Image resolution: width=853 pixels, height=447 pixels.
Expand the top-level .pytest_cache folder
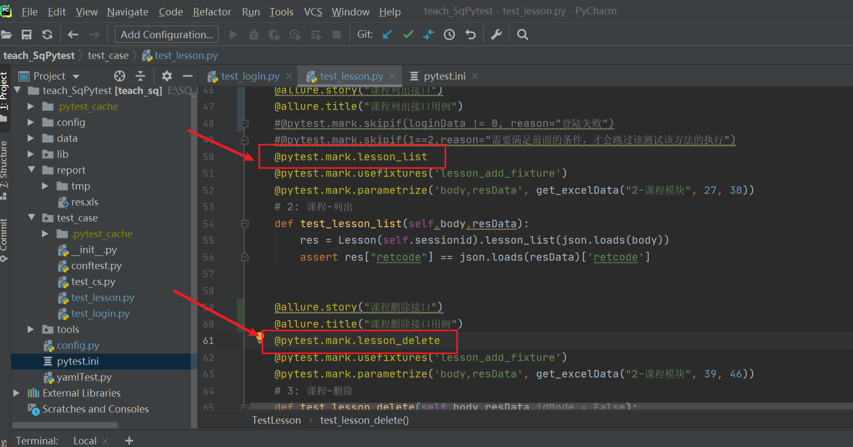31,106
